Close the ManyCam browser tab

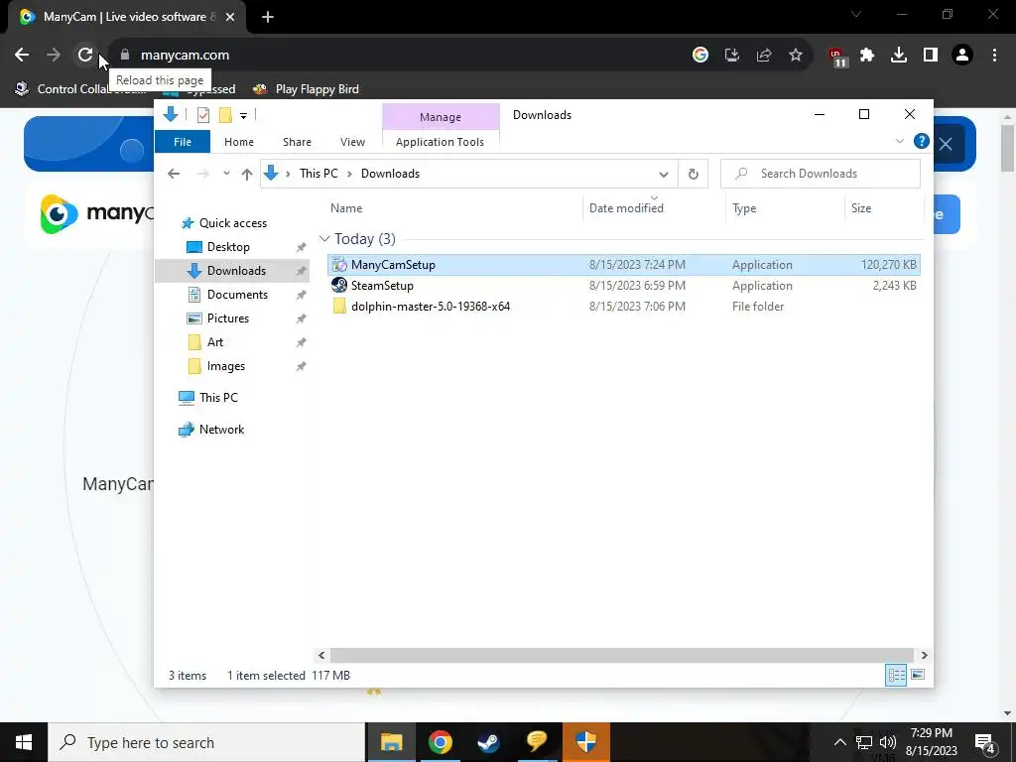[230, 17]
